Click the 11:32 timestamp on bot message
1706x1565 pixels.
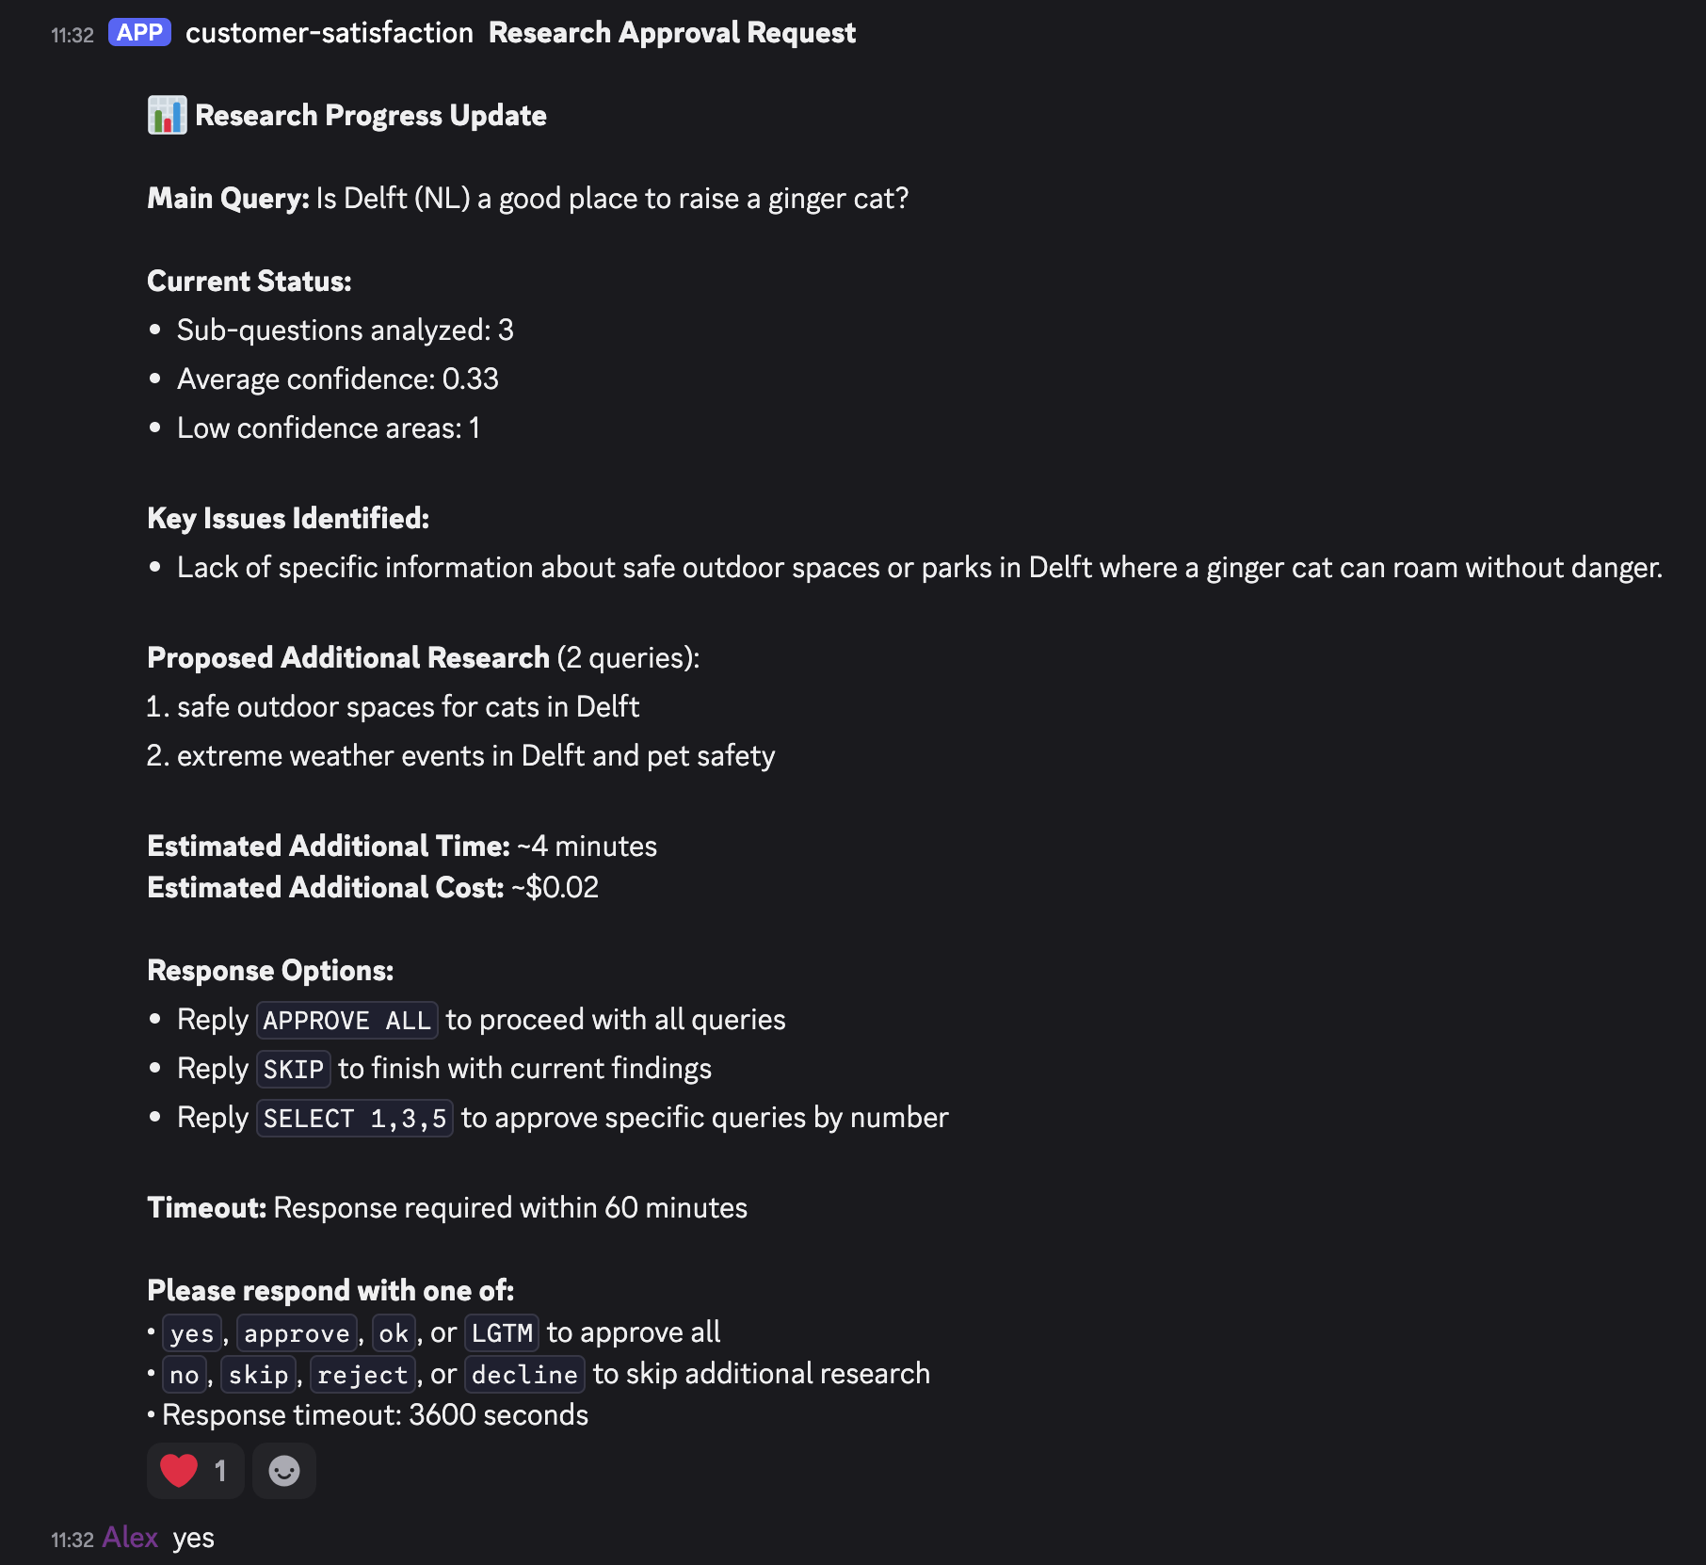[72, 35]
